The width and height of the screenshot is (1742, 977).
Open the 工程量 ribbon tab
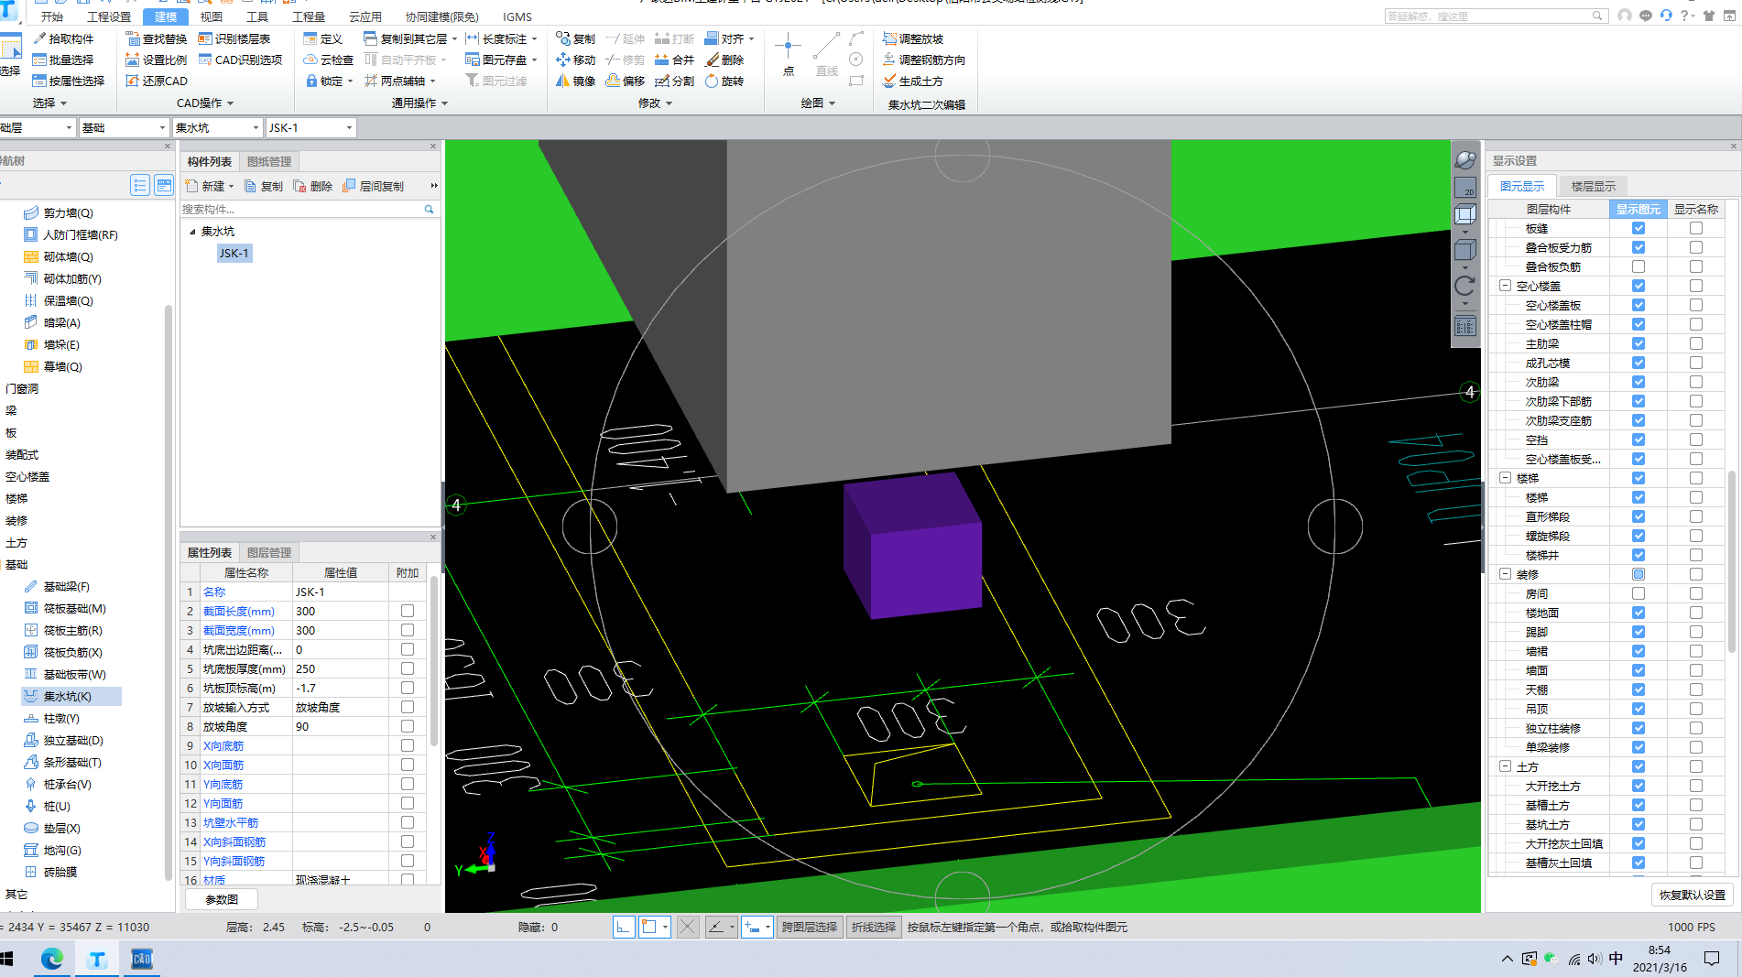click(309, 16)
